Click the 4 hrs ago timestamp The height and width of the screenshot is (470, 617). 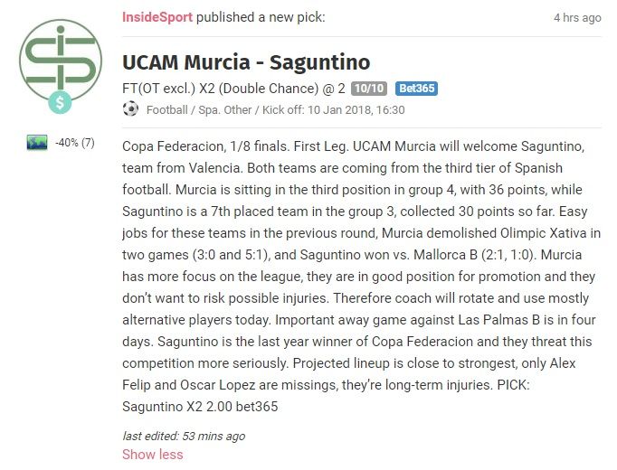[577, 18]
